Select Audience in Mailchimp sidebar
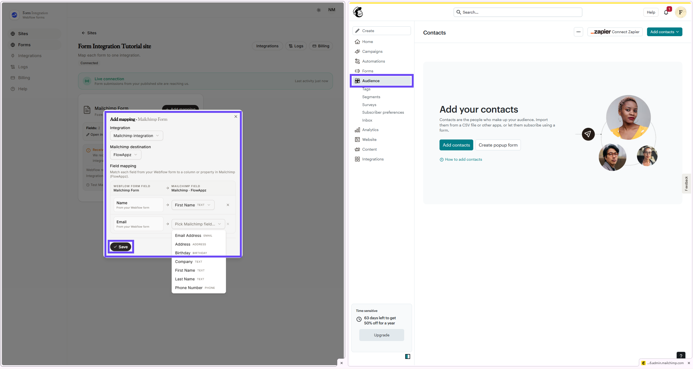The image size is (693, 369). 381,81
